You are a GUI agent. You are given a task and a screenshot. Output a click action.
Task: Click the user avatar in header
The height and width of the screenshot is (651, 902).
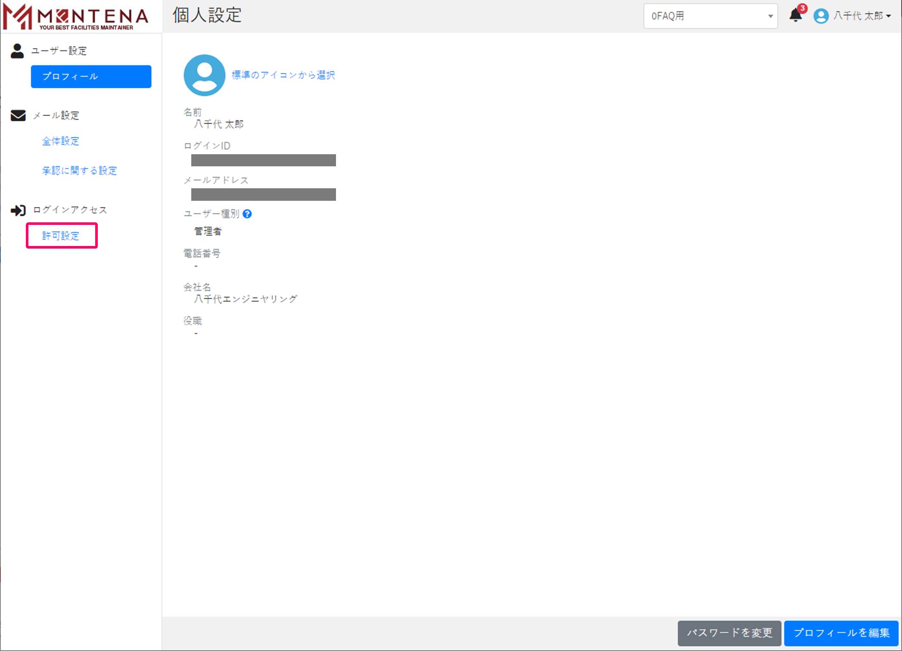click(x=821, y=16)
